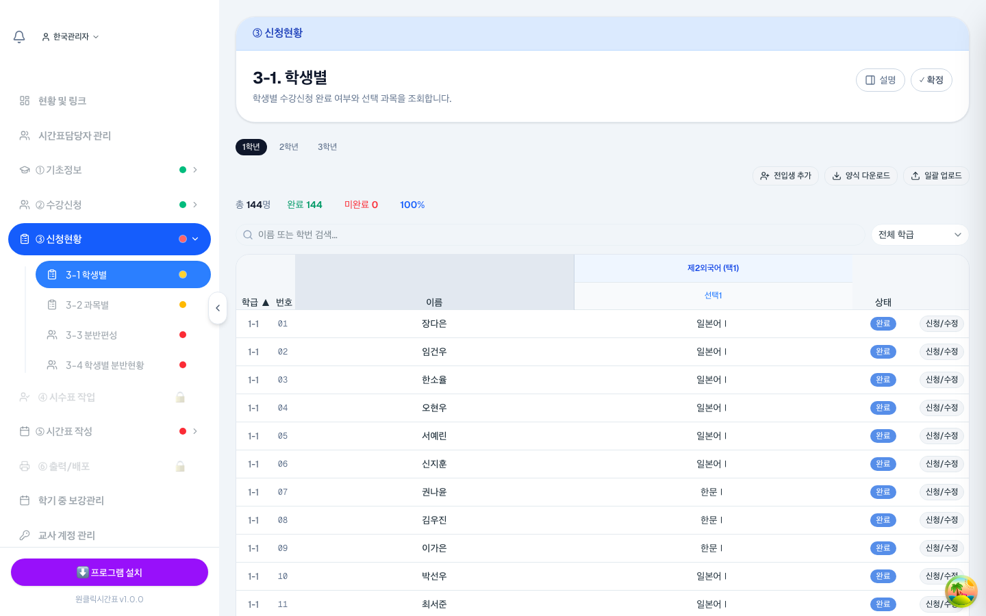
Task: Open 3-4 학생별 분반현황 submenu
Action: 123,365
